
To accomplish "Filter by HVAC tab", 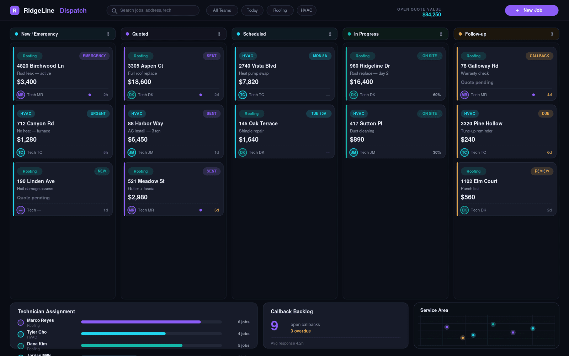I will (306, 10).
